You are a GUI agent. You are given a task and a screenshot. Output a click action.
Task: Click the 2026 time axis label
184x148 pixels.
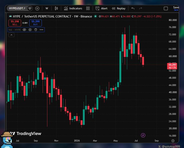click(77, 141)
